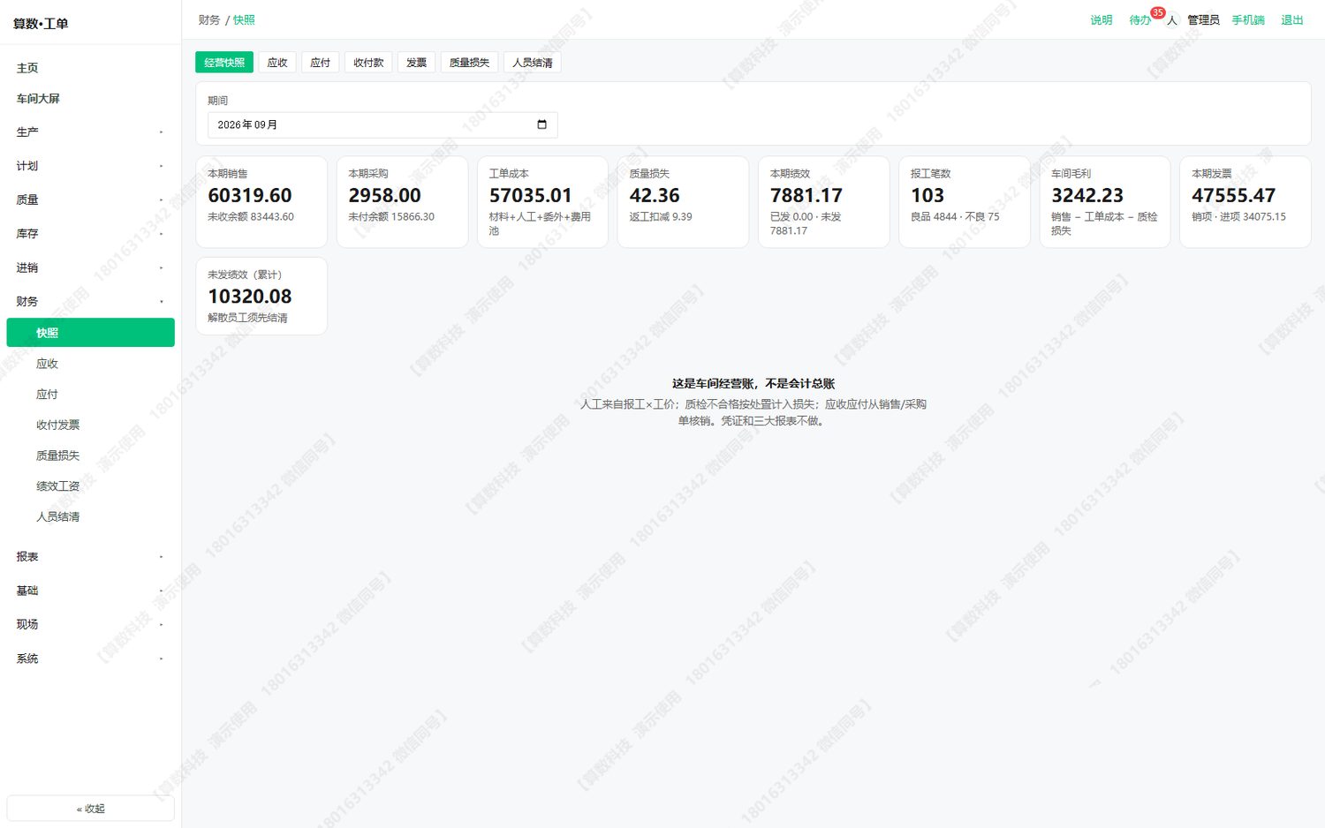The height and width of the screenshot is (828, 1325).
Task: Open 车间大屏 in the sidebar
Action: 90,99
